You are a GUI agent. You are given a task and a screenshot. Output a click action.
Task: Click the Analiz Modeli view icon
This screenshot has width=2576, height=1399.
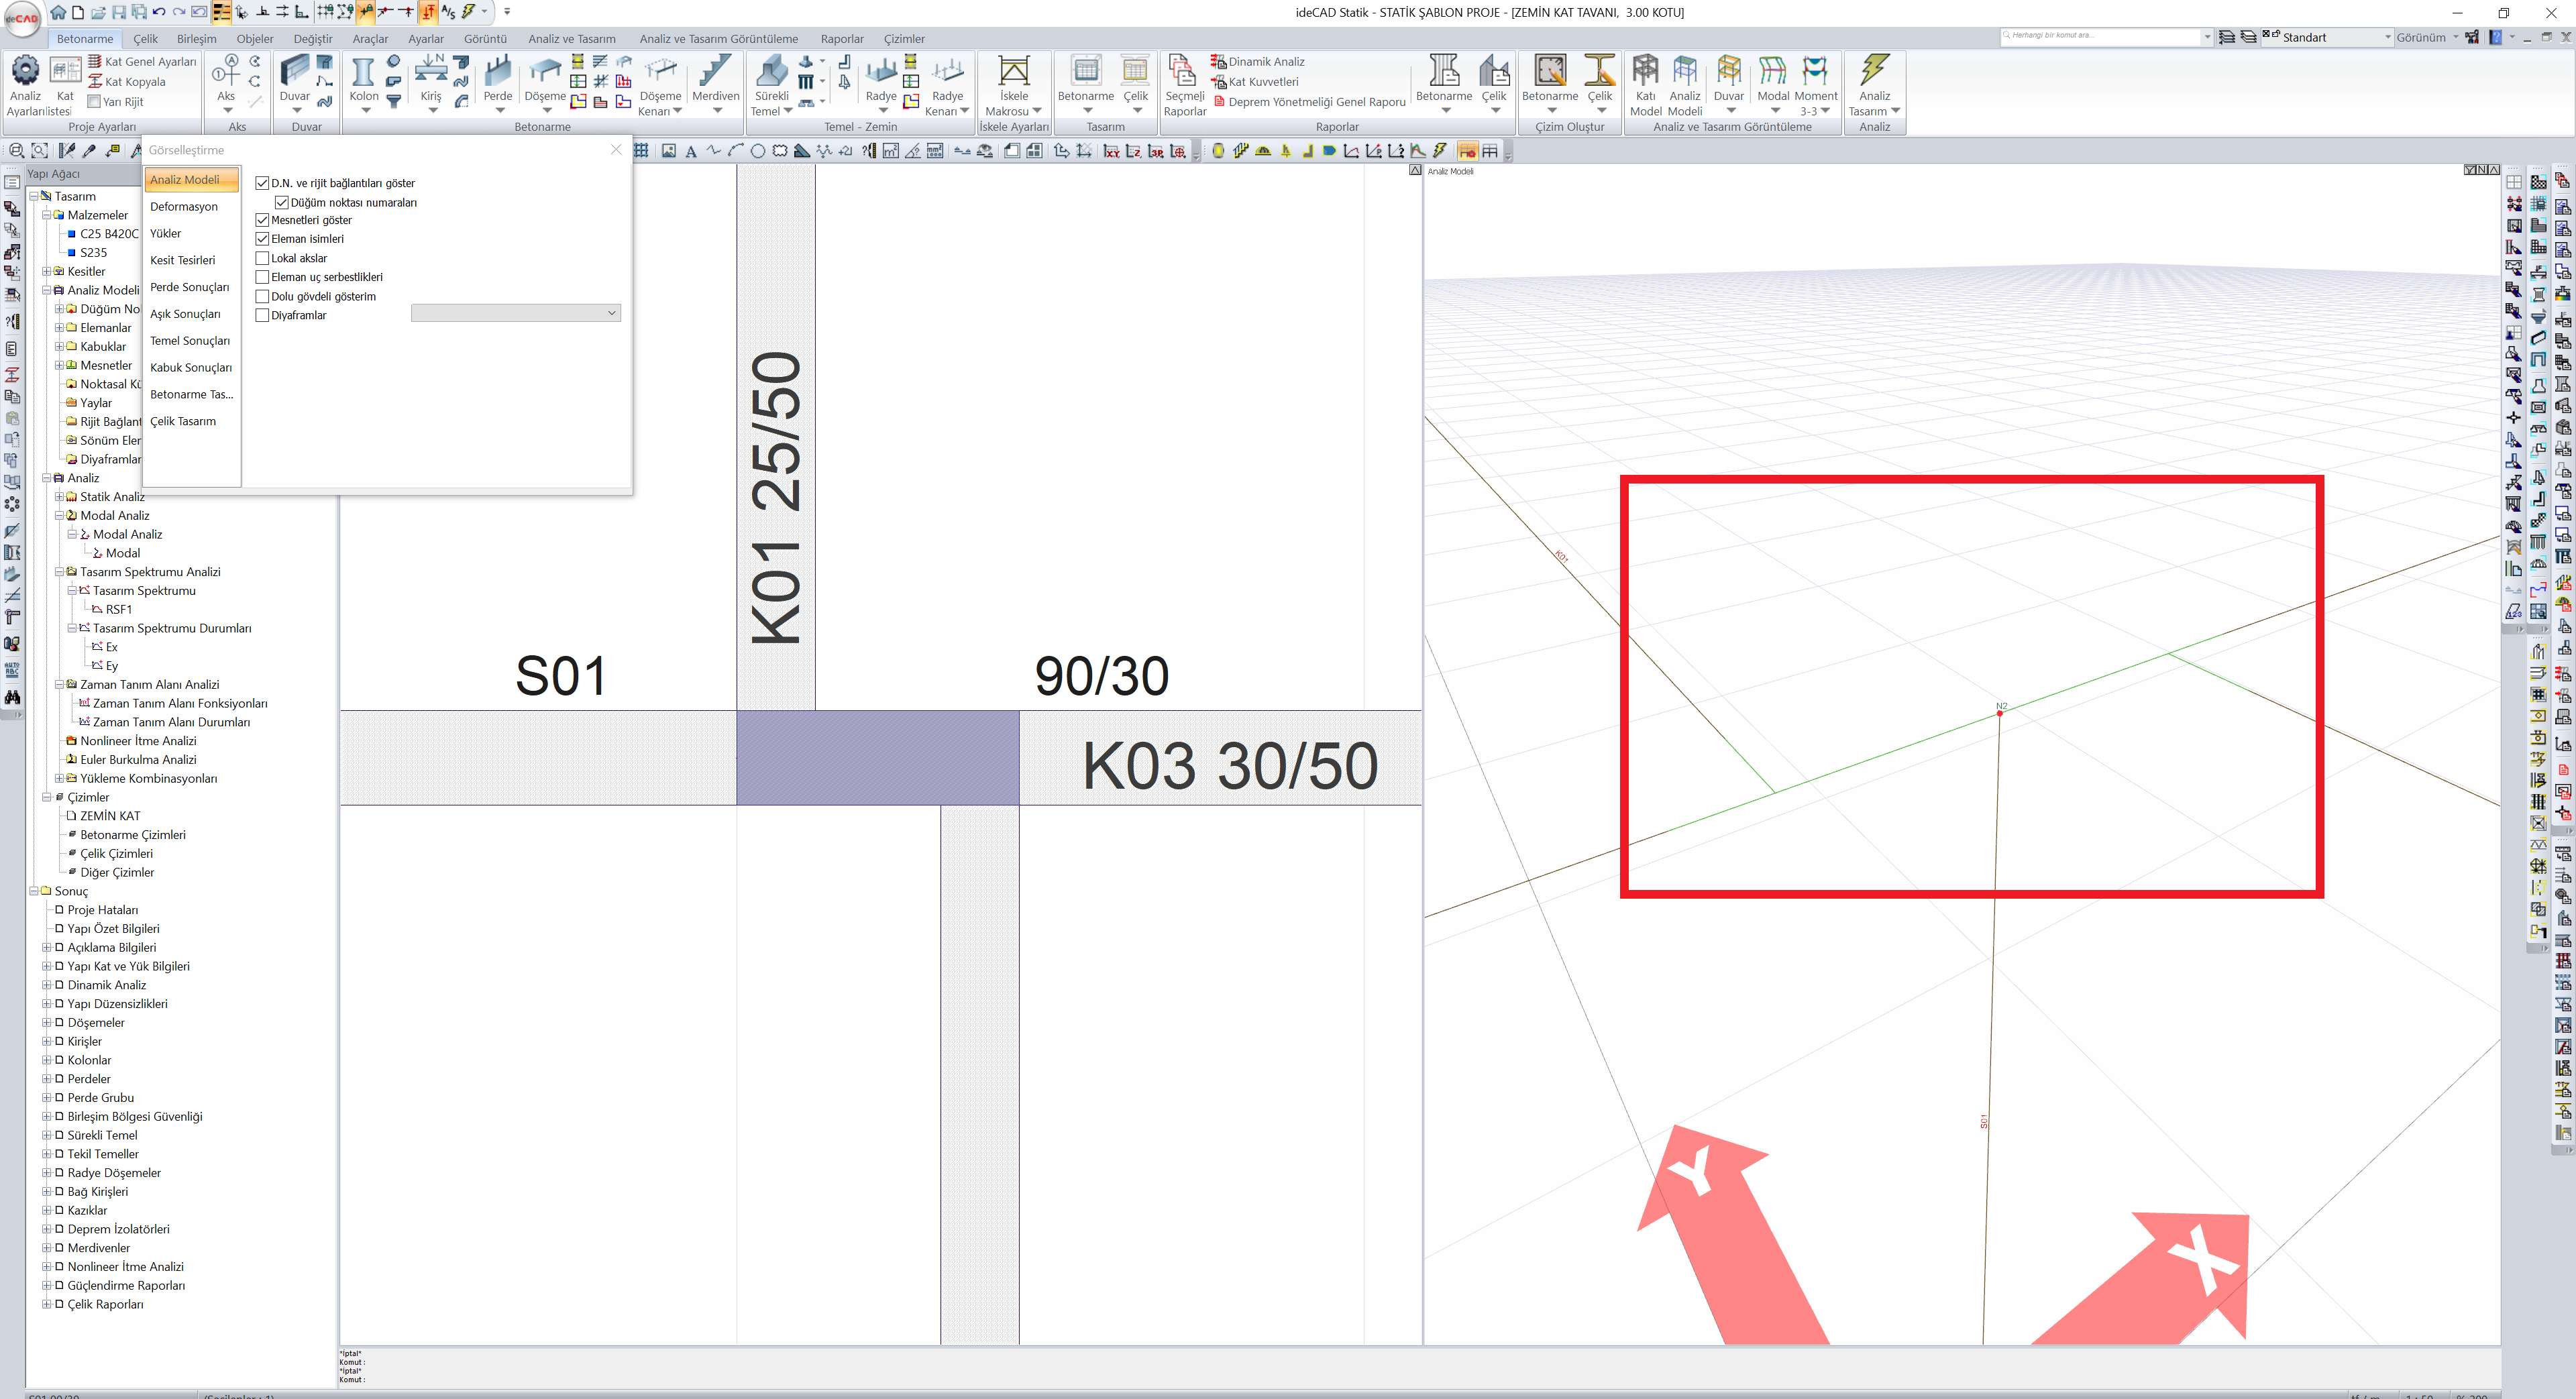(1685, 85)
